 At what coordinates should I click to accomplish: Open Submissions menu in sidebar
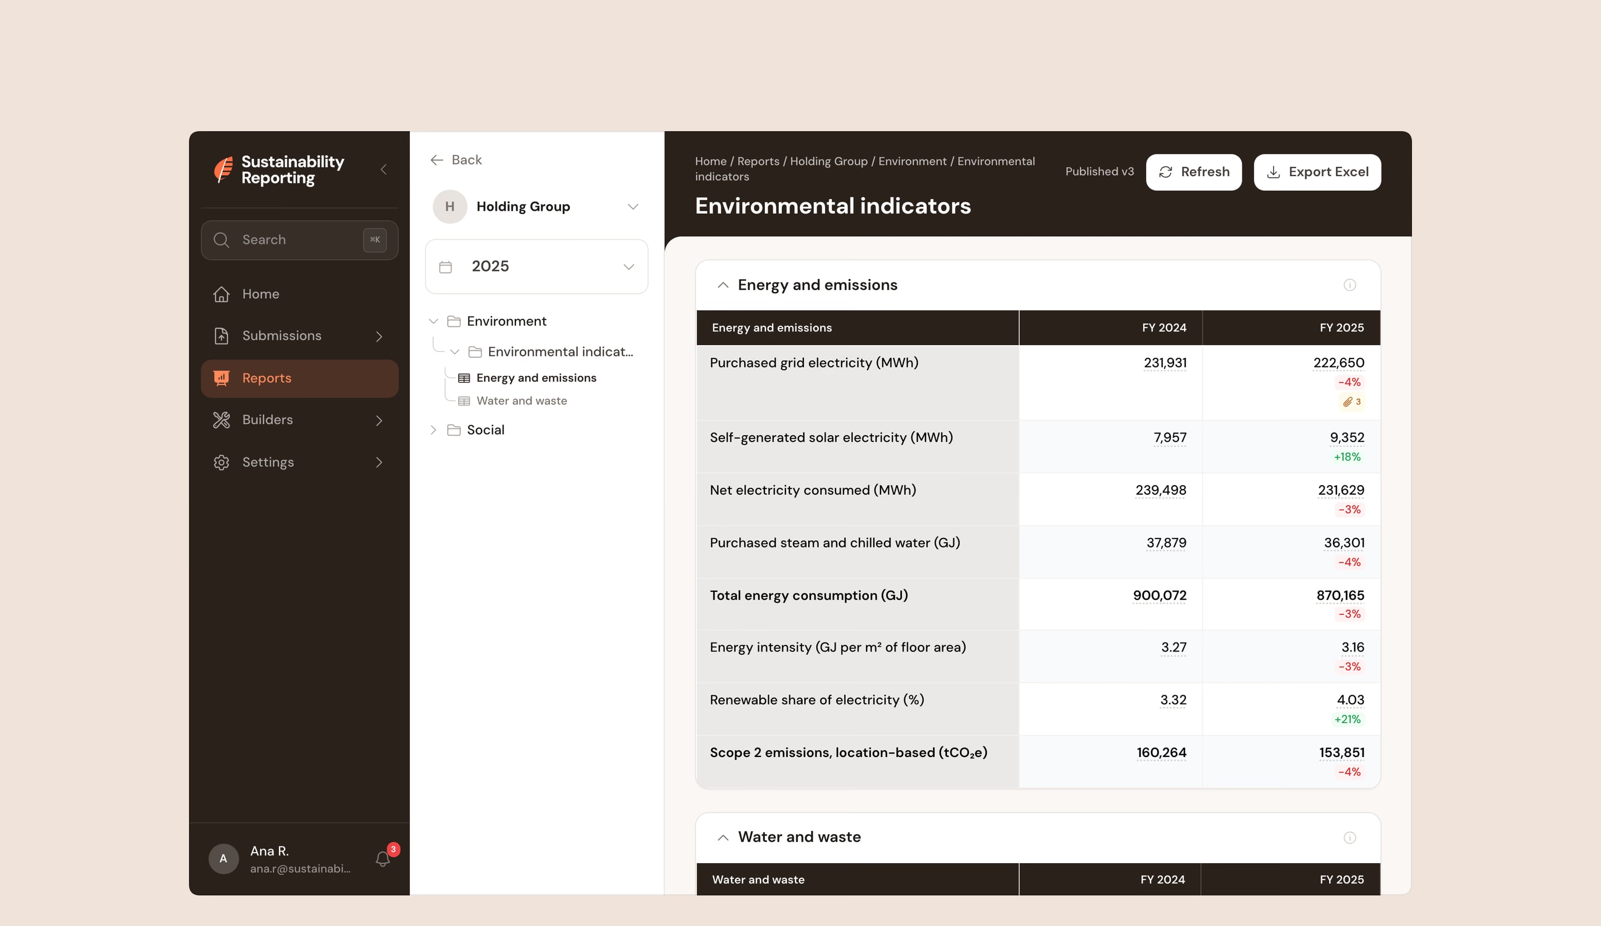point(300,336)
